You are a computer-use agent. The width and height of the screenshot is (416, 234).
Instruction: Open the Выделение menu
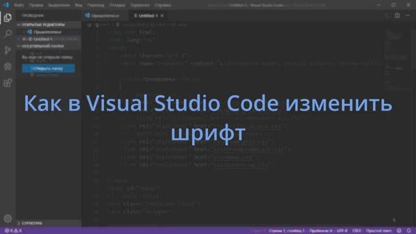[x=59, y=5]
